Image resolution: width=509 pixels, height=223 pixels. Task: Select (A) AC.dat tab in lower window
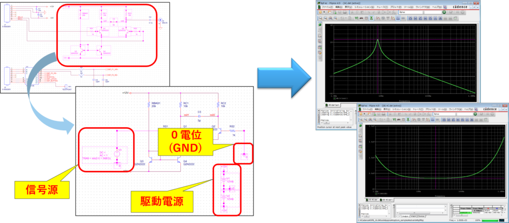pos(372,200)
